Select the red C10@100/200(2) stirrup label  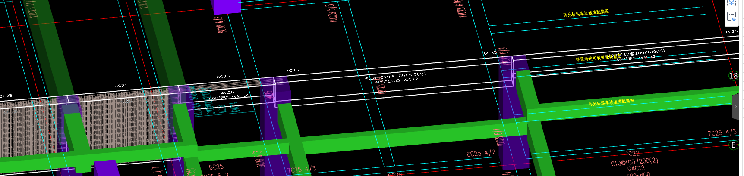pos(634,162)
